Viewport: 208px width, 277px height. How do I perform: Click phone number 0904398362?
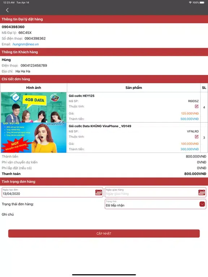[x=35, y=39]
